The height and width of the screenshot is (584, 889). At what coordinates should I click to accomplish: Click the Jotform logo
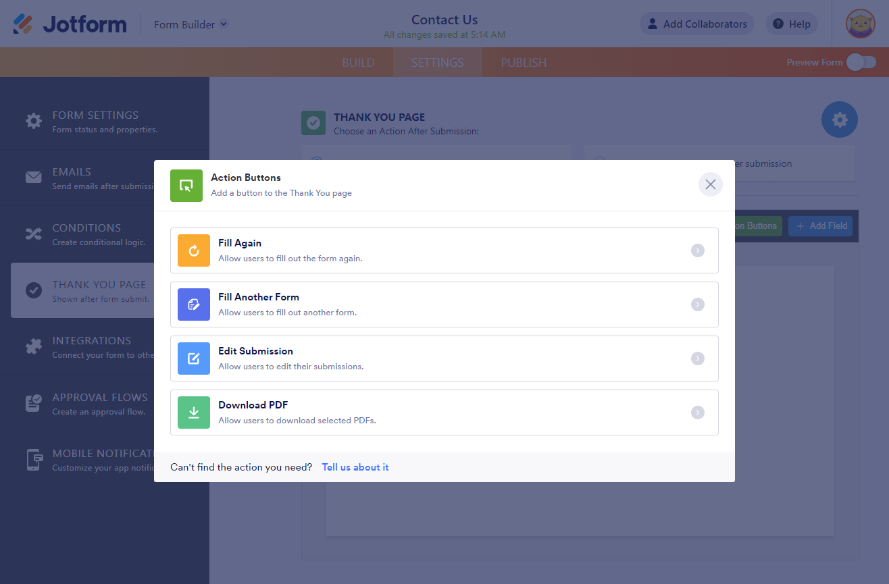[x=70, y=24]
